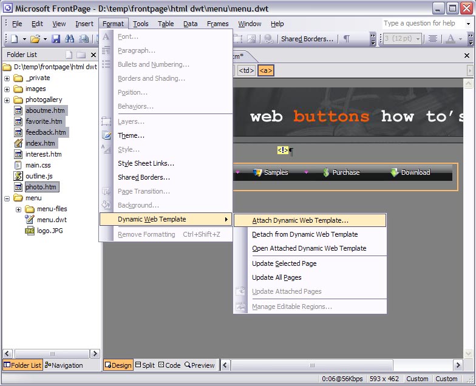Image resolution: width=476 pixels, height=386 pixels.
Task: Collapse the menu folder
Action: pyautogui.click(x=7, y=198)
